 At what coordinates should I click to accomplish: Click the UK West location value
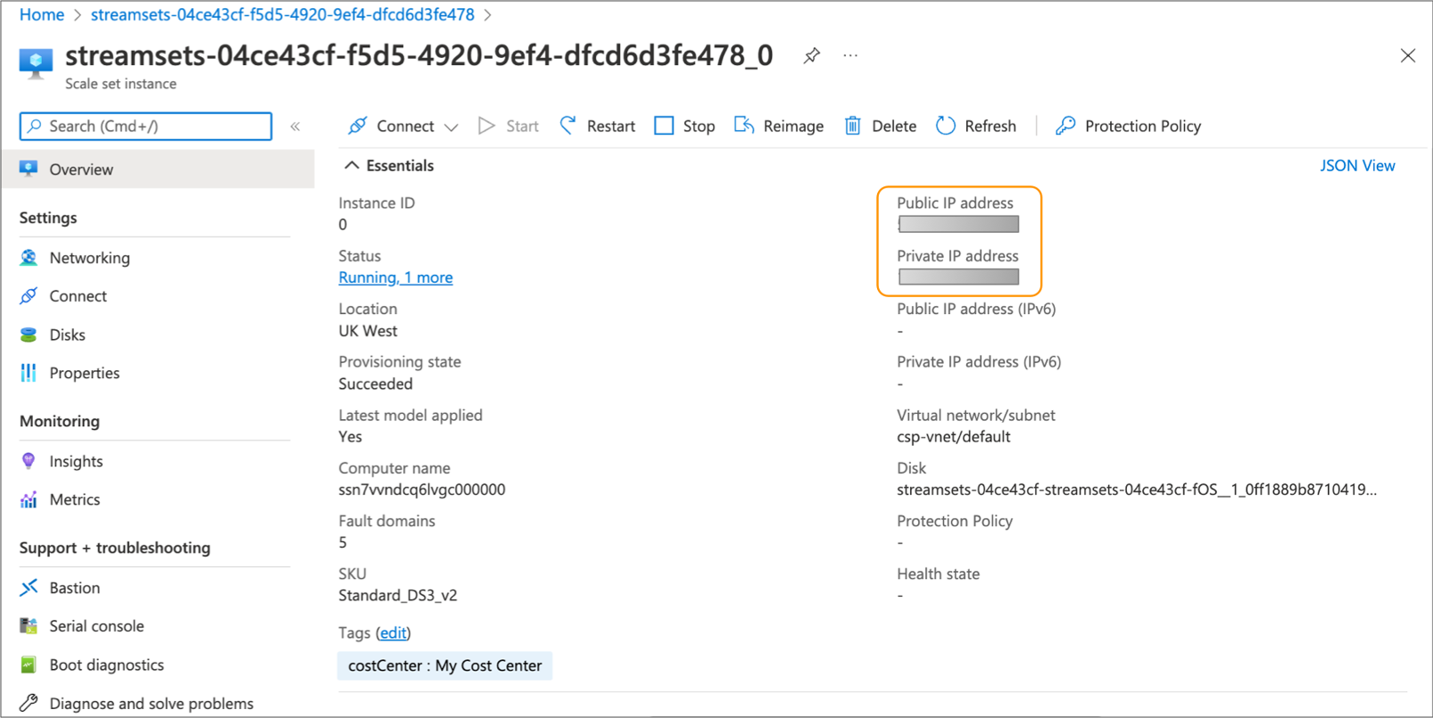coord(368,331)
